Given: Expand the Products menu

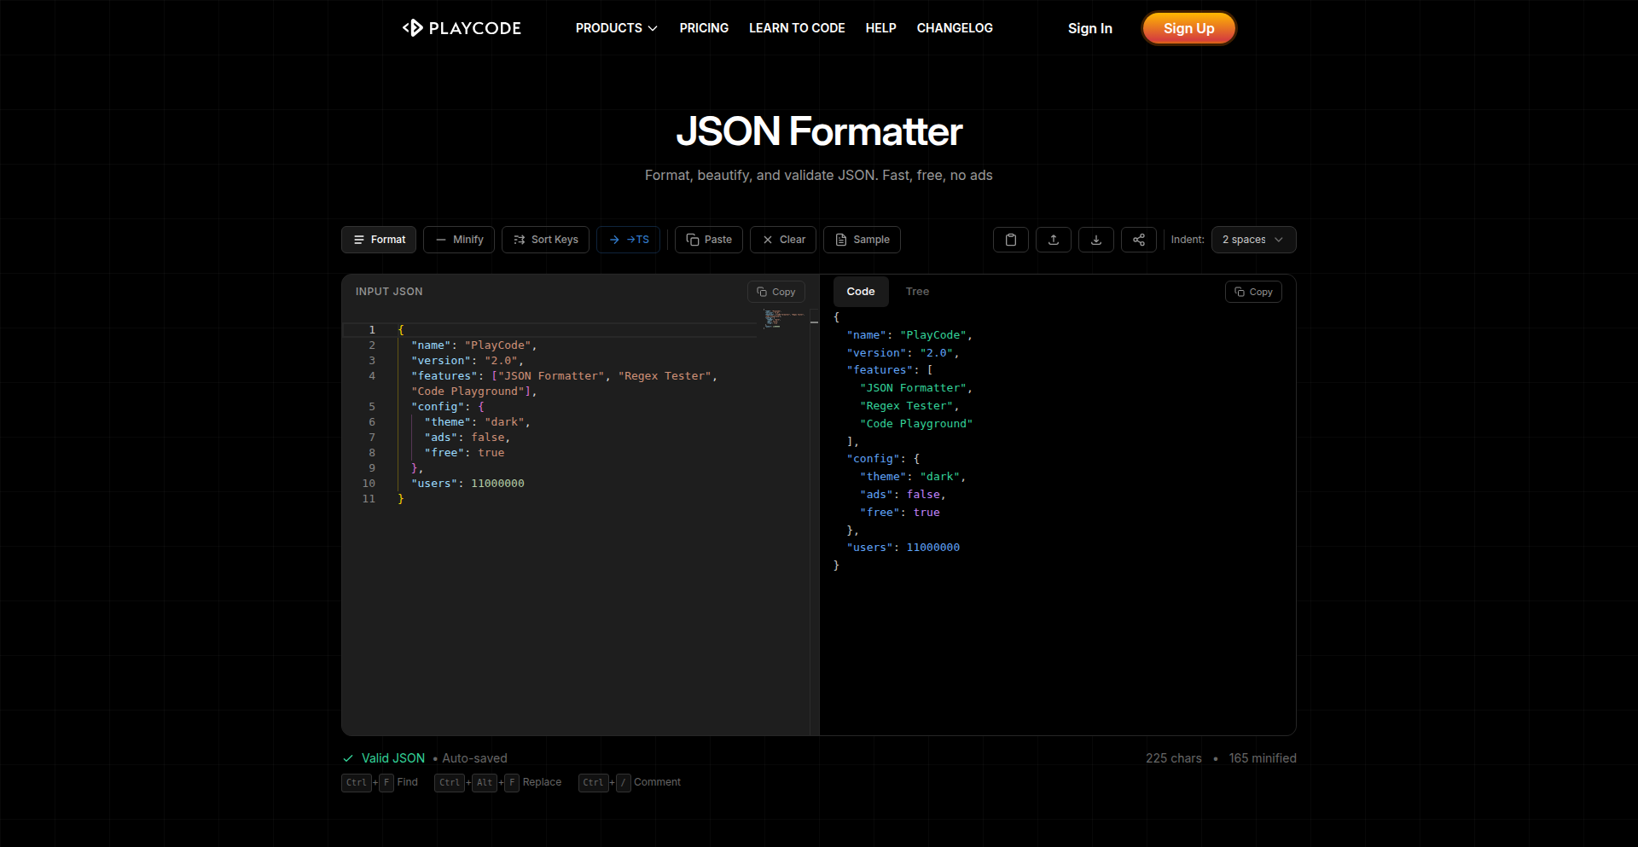Looking at the screenshot, I should point(616,28).
